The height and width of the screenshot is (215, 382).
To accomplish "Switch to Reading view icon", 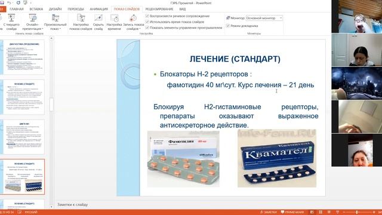I will point(329,212).
